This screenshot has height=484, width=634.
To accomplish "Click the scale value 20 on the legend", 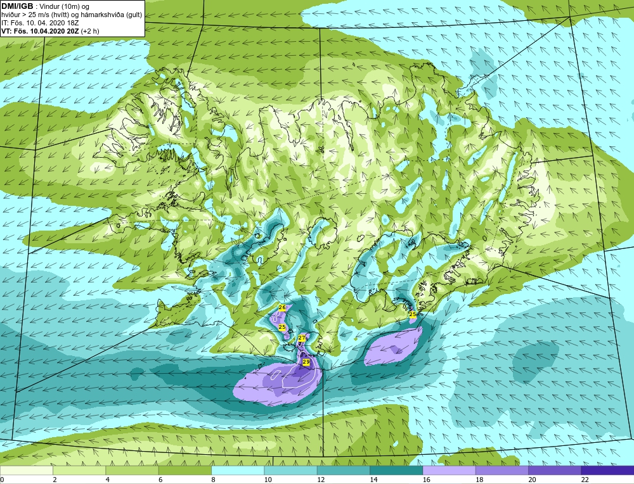I will coord(532,480).
